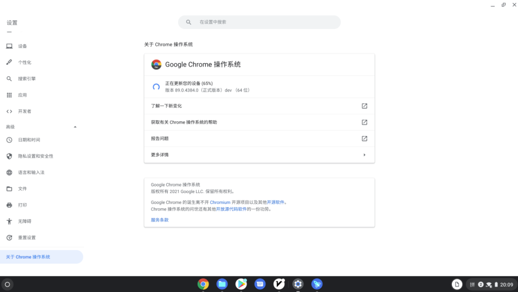This screenshot has width=518, height=292.
Task: Click the 了解一下新变化 row
Action: coord(259,106)
